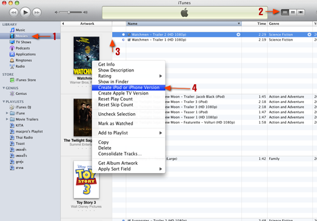This screenshot has height=221, width=317.
Task: Uncheck Watchmen Trailer 1 checkbox
Action: (129, 40)
